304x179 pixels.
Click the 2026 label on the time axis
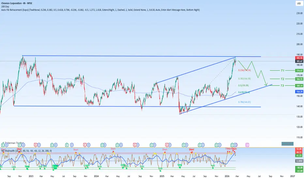(x=227, y=176)
